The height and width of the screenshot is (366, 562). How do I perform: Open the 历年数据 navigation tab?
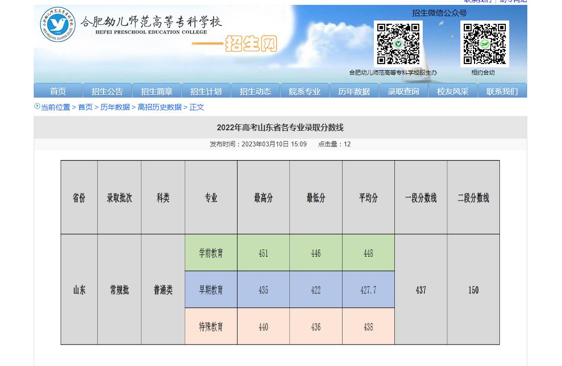point(354,91)
